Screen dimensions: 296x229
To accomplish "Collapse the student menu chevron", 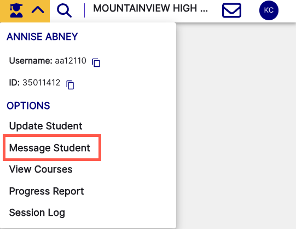I will pos(38,10).
